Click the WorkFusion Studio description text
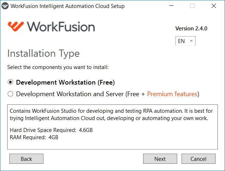This screenshot has width=225, height=171. 111,115
